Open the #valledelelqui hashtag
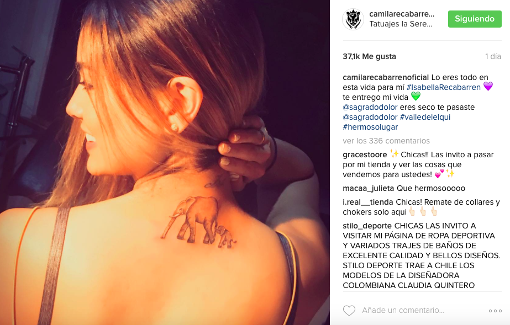The image size is (510, 325). tap(425, 117)
